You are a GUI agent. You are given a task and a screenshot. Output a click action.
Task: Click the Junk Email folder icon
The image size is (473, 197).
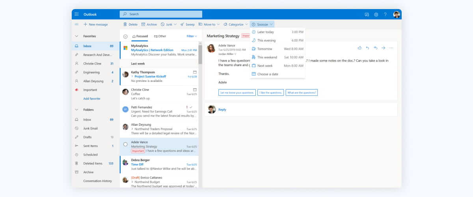[76, 128]
